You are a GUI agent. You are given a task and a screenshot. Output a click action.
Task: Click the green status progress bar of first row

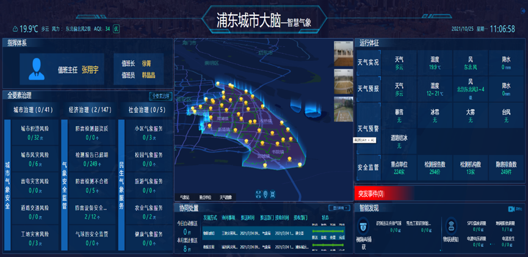[x=328, y=231]
